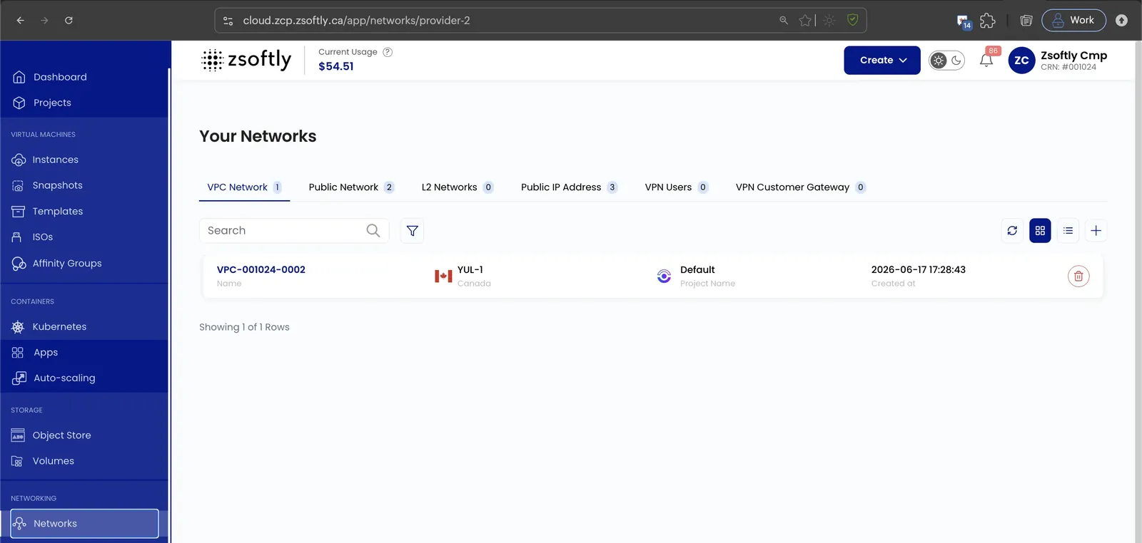
Task: Bookmark this page with star icon
Action: click(806, 21)
